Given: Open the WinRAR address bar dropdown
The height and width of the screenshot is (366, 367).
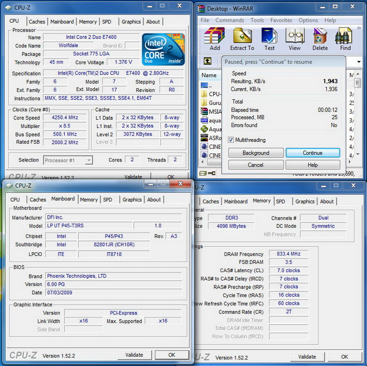Looking at the screenshot, I should [x=358, y=62].
